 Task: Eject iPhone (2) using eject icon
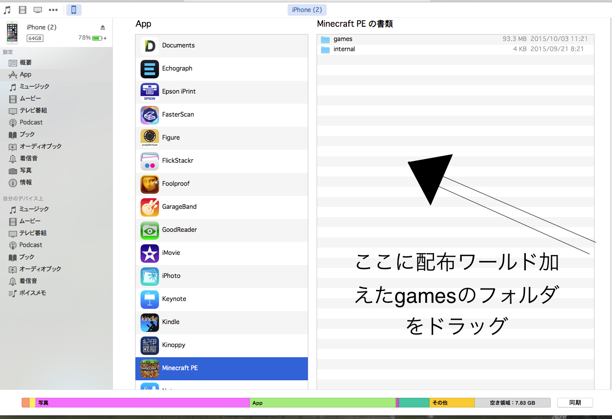(103, 27)
